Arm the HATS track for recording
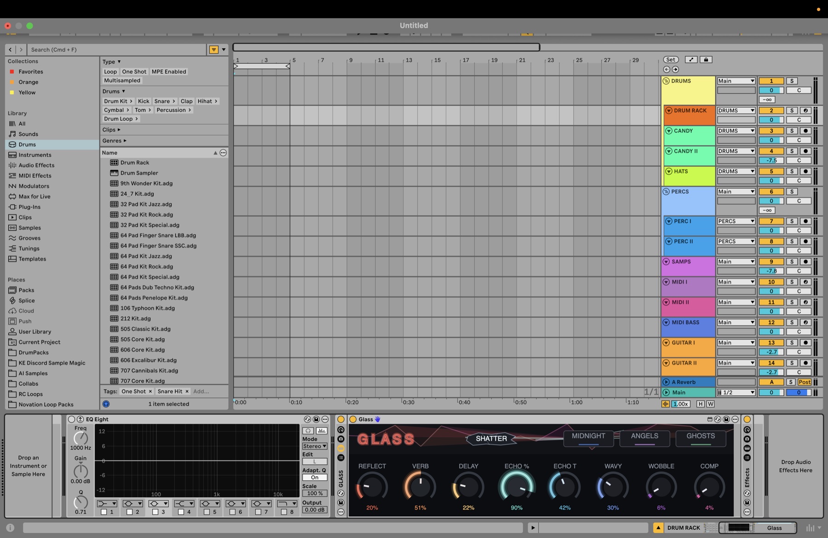The width and height of the screenshot is (828, 538). click(x=805, y=171)
